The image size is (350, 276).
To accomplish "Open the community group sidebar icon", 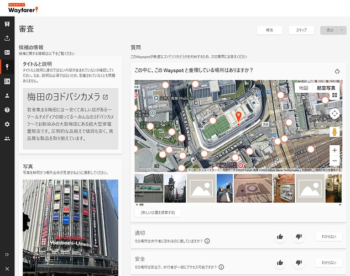I will click(7, 139).
